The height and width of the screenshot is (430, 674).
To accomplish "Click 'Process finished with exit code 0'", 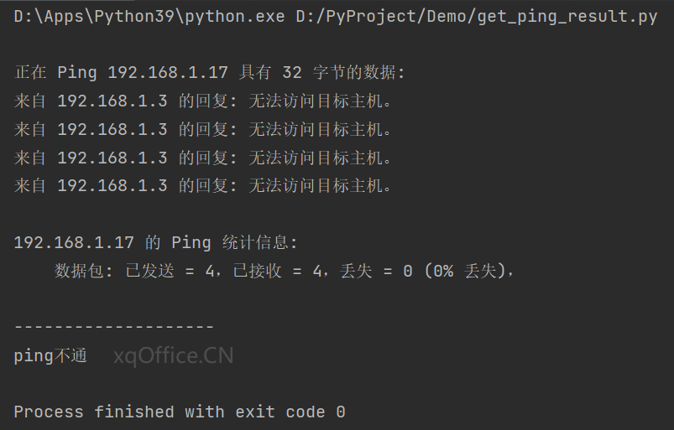I will (180, 412).
